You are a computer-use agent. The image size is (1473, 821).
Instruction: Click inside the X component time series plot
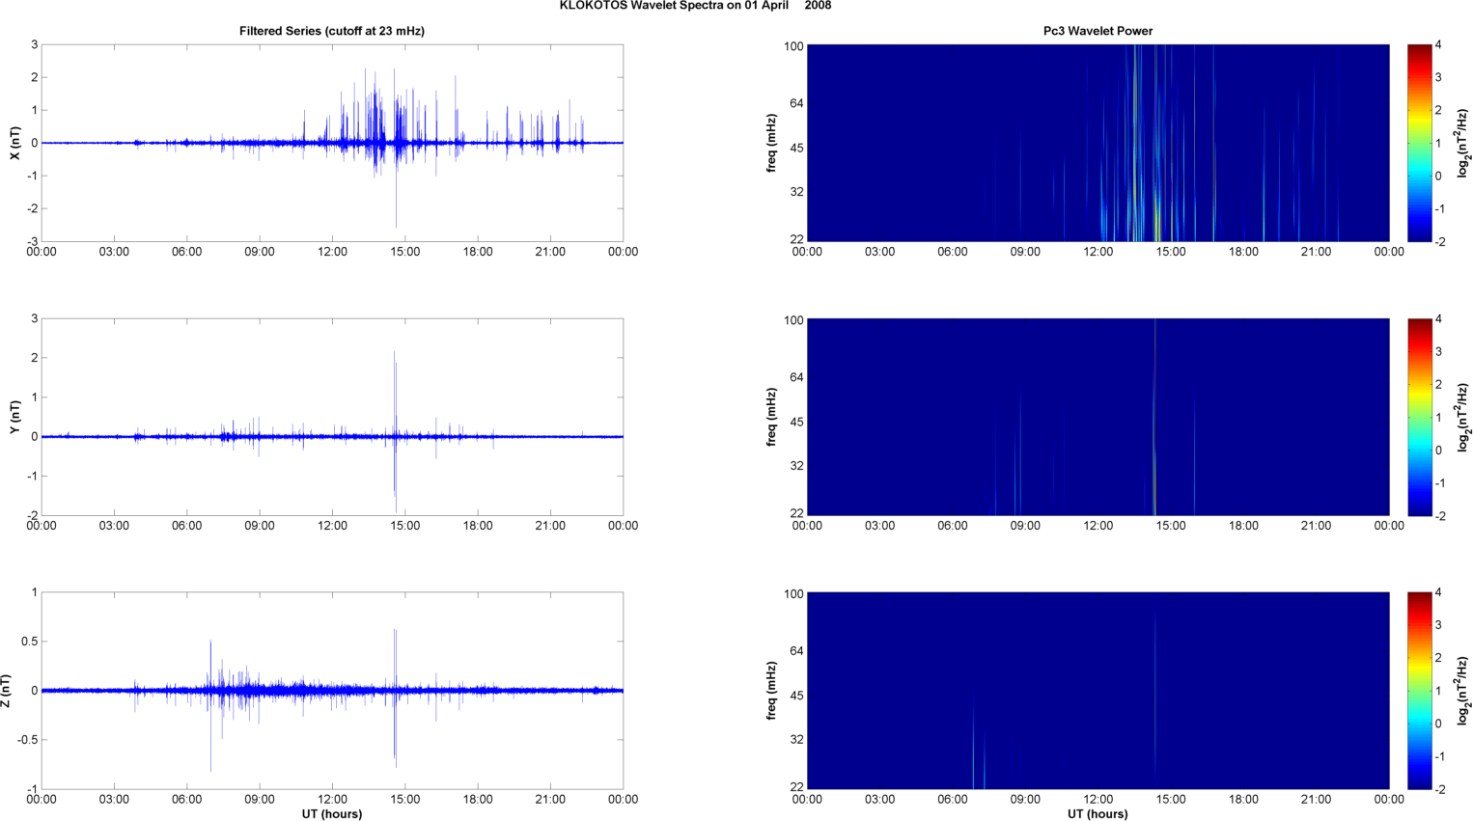[x=331, y=143]
